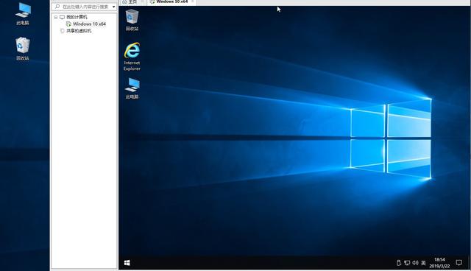
Task: Select host desktop Recycle Bin icon
Action: pyautogui.click(x=23, y=49)
